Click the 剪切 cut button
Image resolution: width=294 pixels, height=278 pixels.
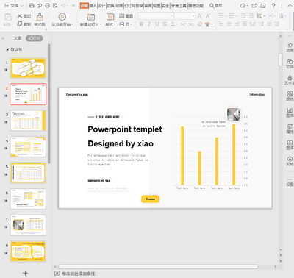(x=24, y=16)
